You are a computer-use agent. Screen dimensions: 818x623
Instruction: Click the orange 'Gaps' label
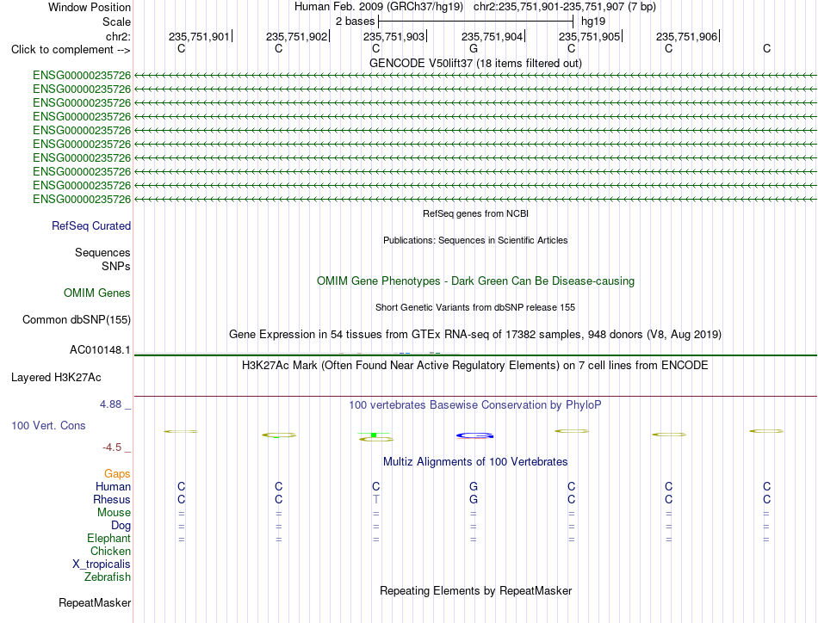[x=117, y=473]
